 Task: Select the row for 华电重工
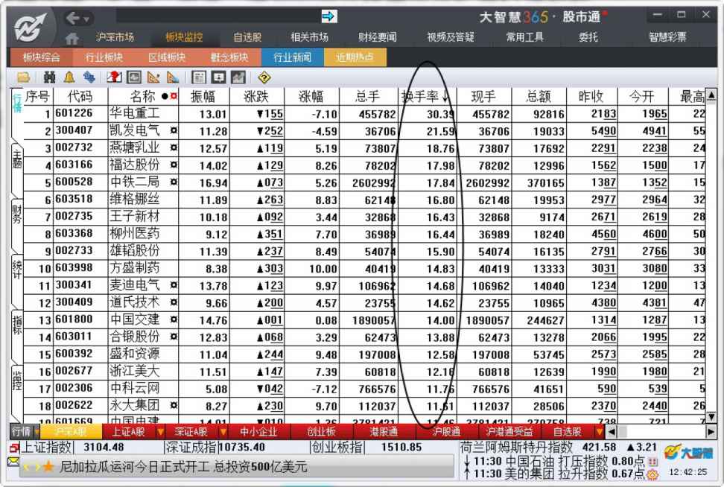(364, 113)
